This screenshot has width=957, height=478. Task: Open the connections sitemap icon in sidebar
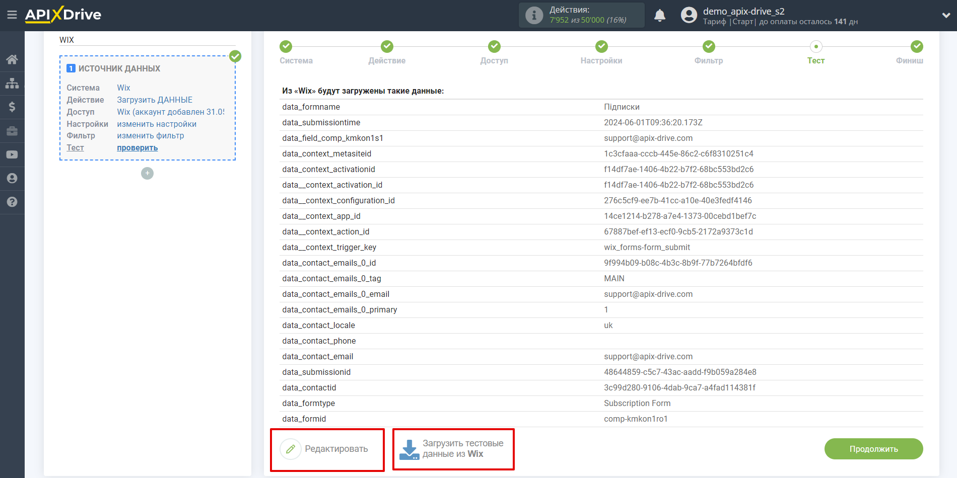pyautogui.click(x=12, y=83)
